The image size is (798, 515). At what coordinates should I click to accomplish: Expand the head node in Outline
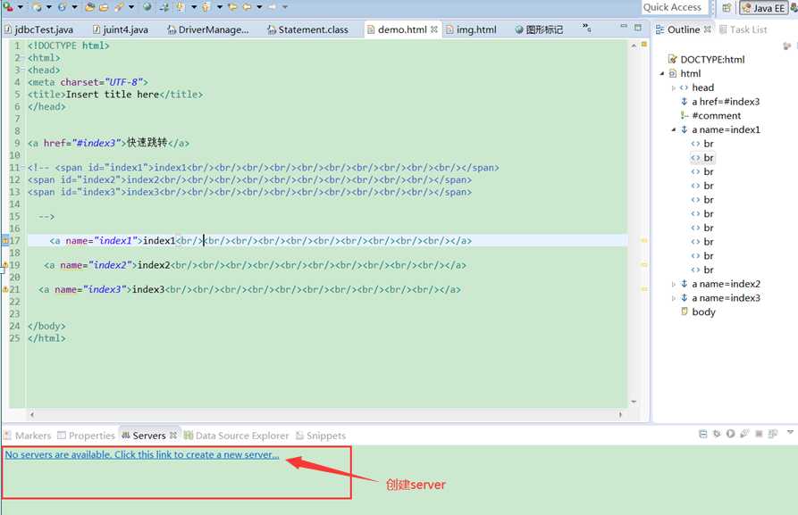coord(673,88)
